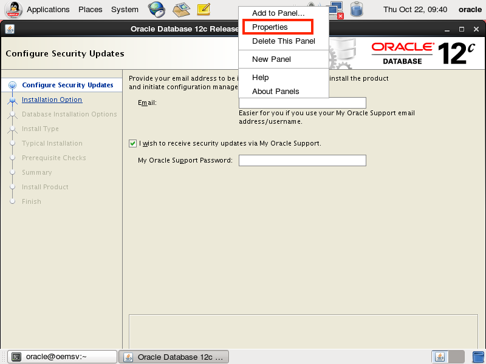The width and height of the screenshot is (486, 364).
Task: Click the Install Product step text
Action: click(45, 187)
